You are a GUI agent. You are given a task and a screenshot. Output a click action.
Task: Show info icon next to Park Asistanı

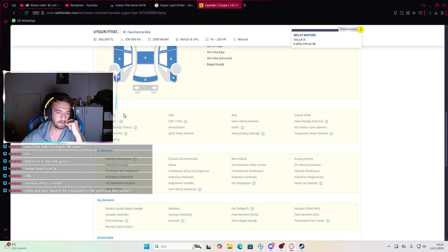click(x=127, y=221)
